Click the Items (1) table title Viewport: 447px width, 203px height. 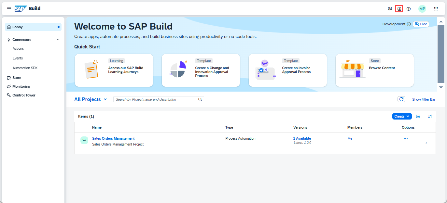pyautogui.click(x=86, y=116)
